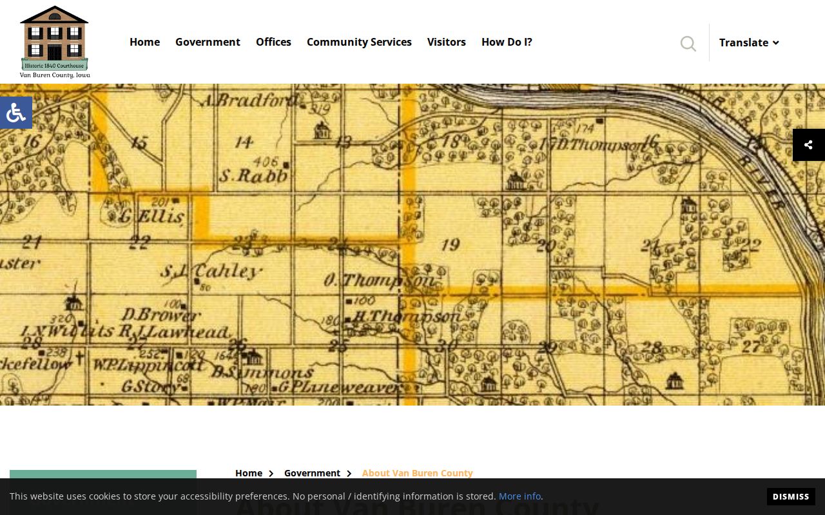Open the Government menu
Viewport: 825px width, 515px height.
[208, 42]
